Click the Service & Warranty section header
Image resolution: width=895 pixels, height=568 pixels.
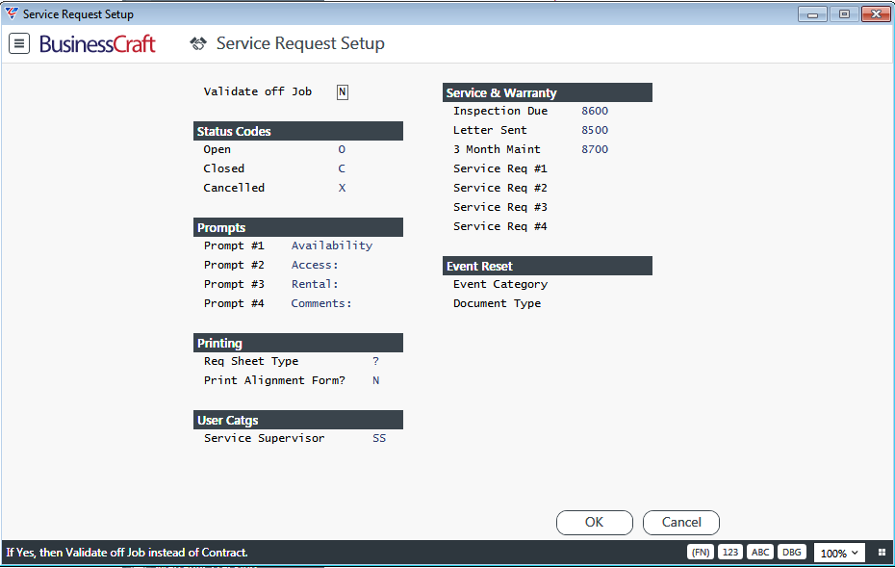pos(547,92)
